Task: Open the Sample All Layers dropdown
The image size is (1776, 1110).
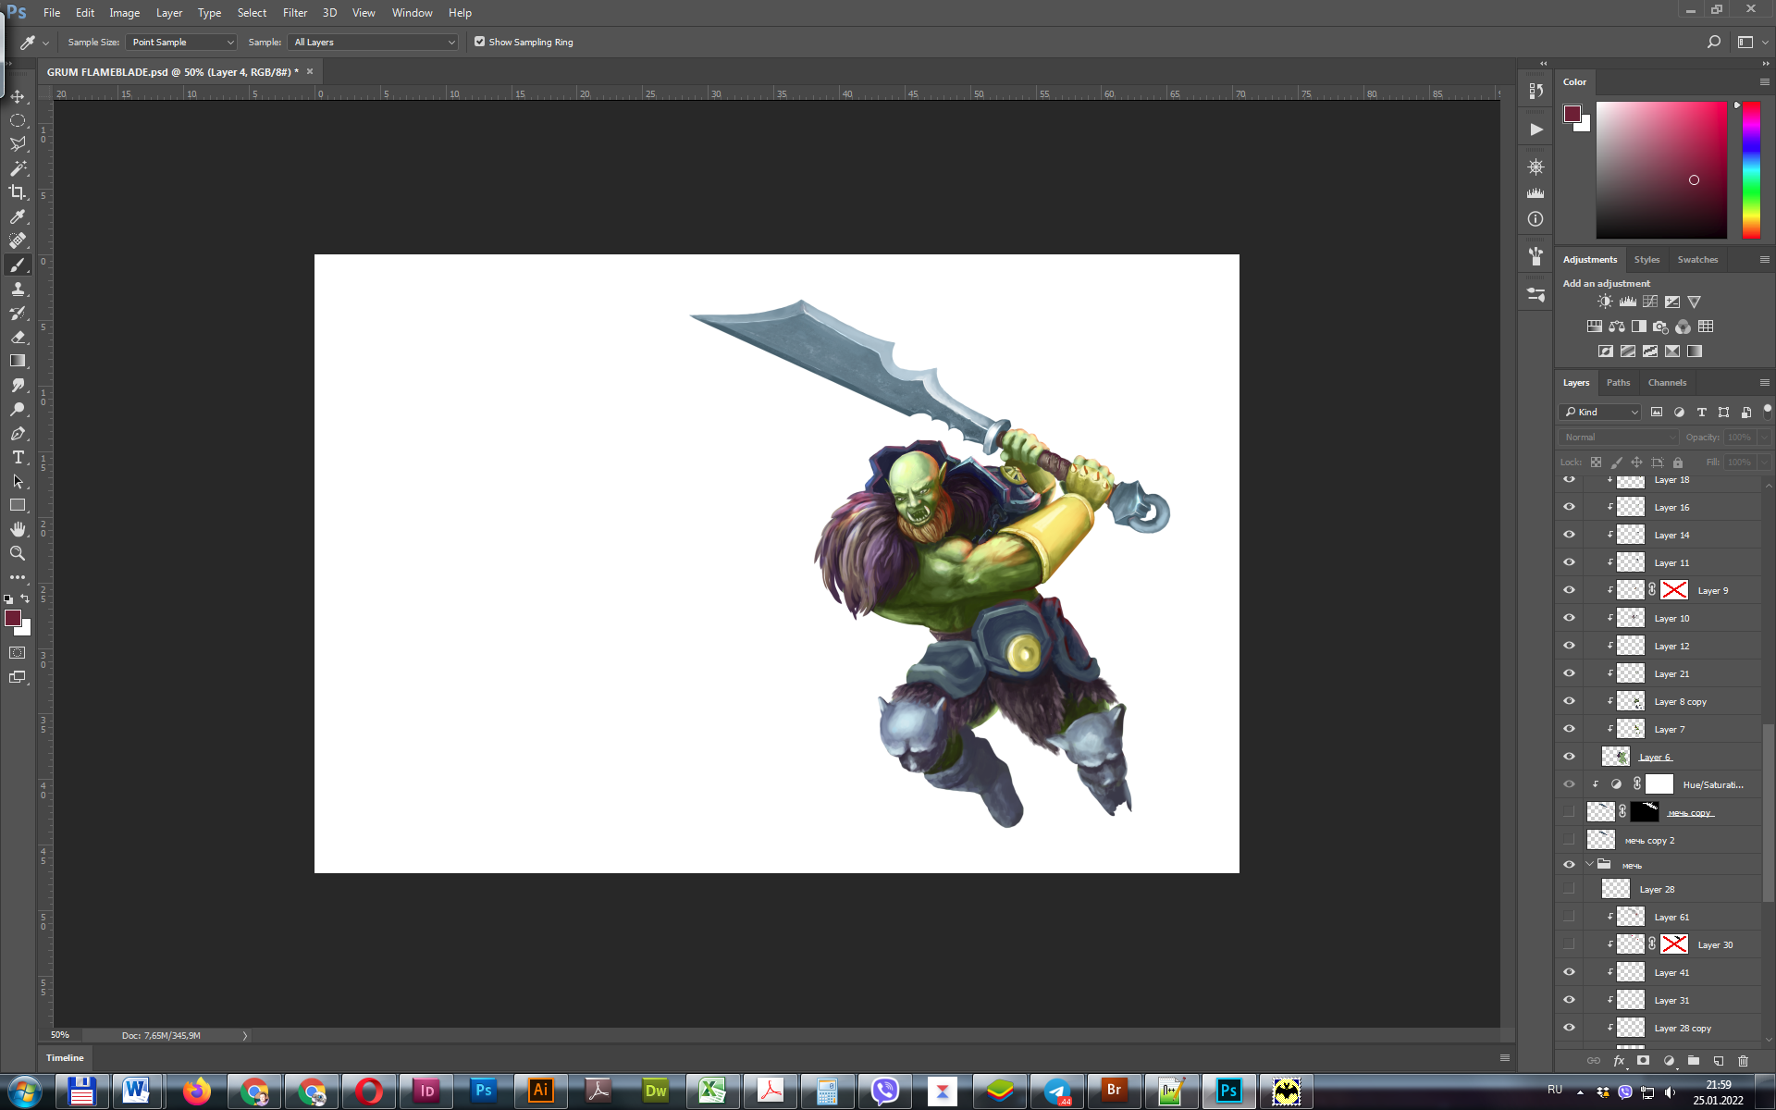Action: pos(374,42)
